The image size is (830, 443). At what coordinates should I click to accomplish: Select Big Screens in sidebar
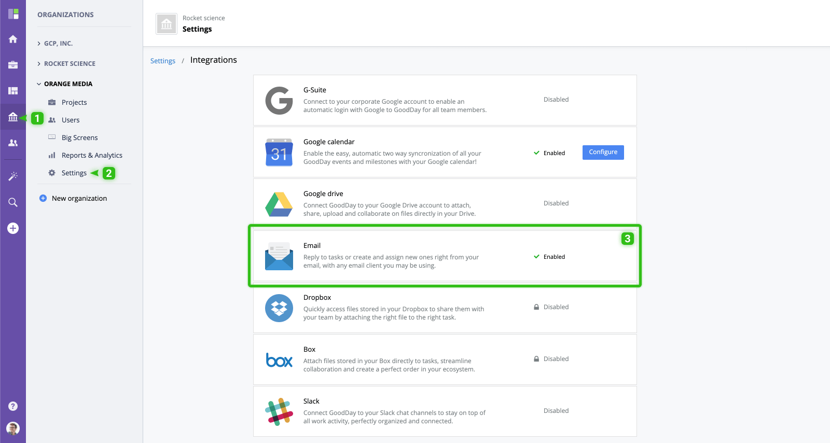79,137
